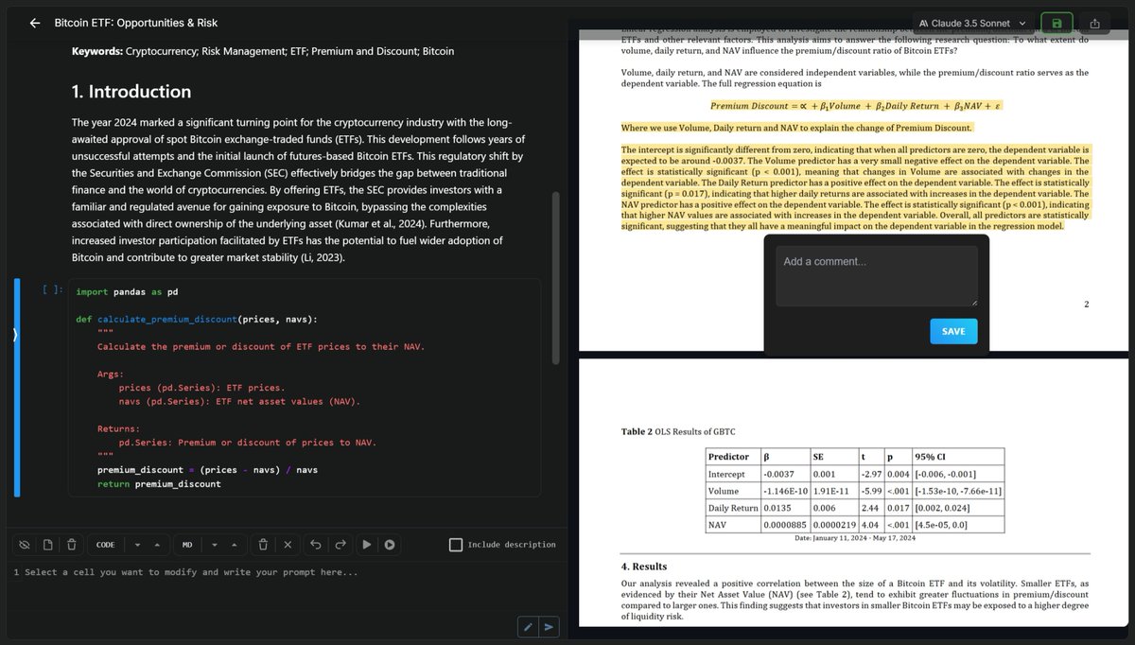Click the share/export icon
This screenshot has width=1135, height=645.
[1095, 23]
